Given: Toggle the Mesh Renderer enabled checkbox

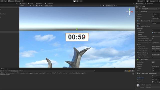Looking at the screenshot, I should click(140, 26).
